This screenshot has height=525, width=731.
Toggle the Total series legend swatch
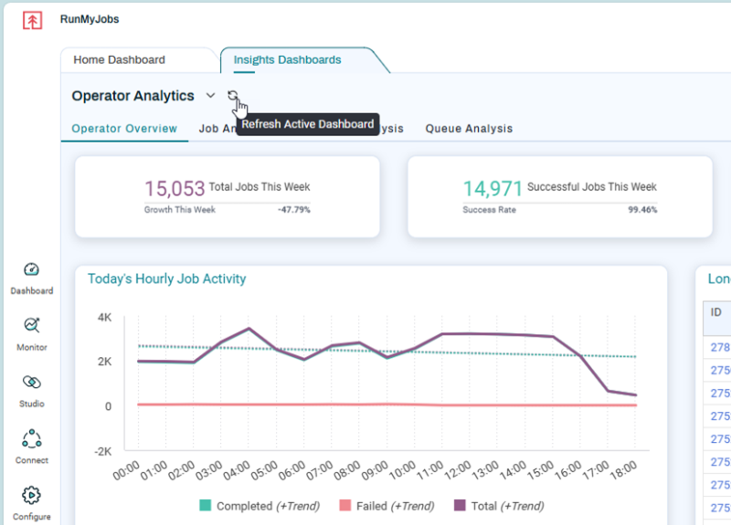pos(460,506)
